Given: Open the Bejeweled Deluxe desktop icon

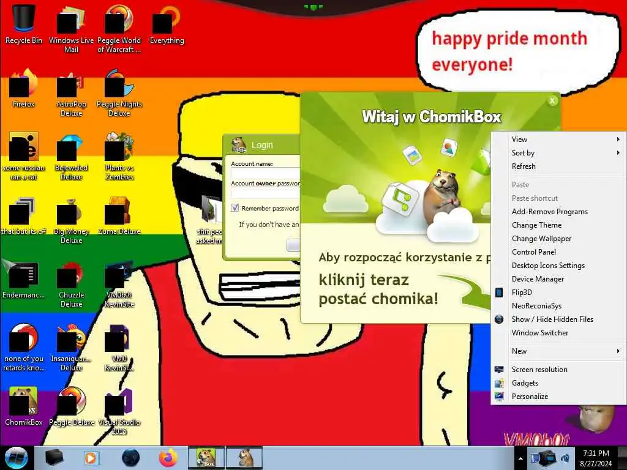Looking at the screenshot, I should click(71, 157).
